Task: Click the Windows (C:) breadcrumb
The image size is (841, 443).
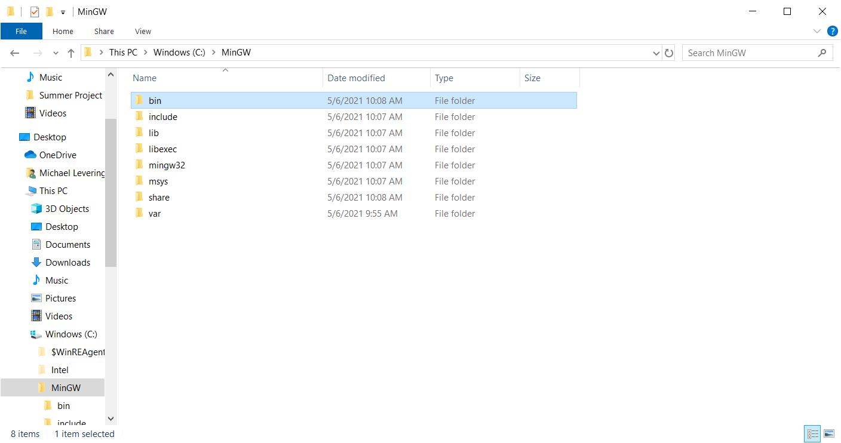Action: click(x=179, y=53)
